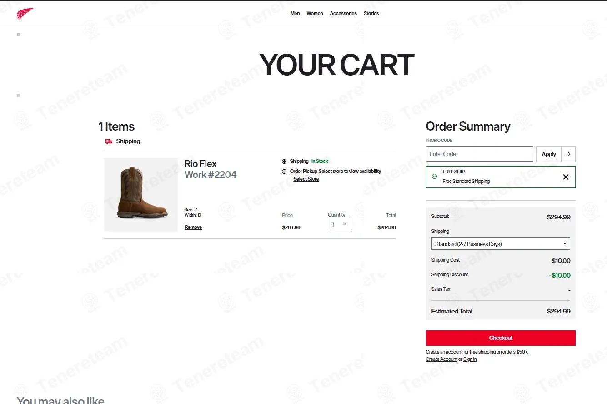Remove Rio Flex from cart
Screen dimensions: 607x404
coord(193,227)
